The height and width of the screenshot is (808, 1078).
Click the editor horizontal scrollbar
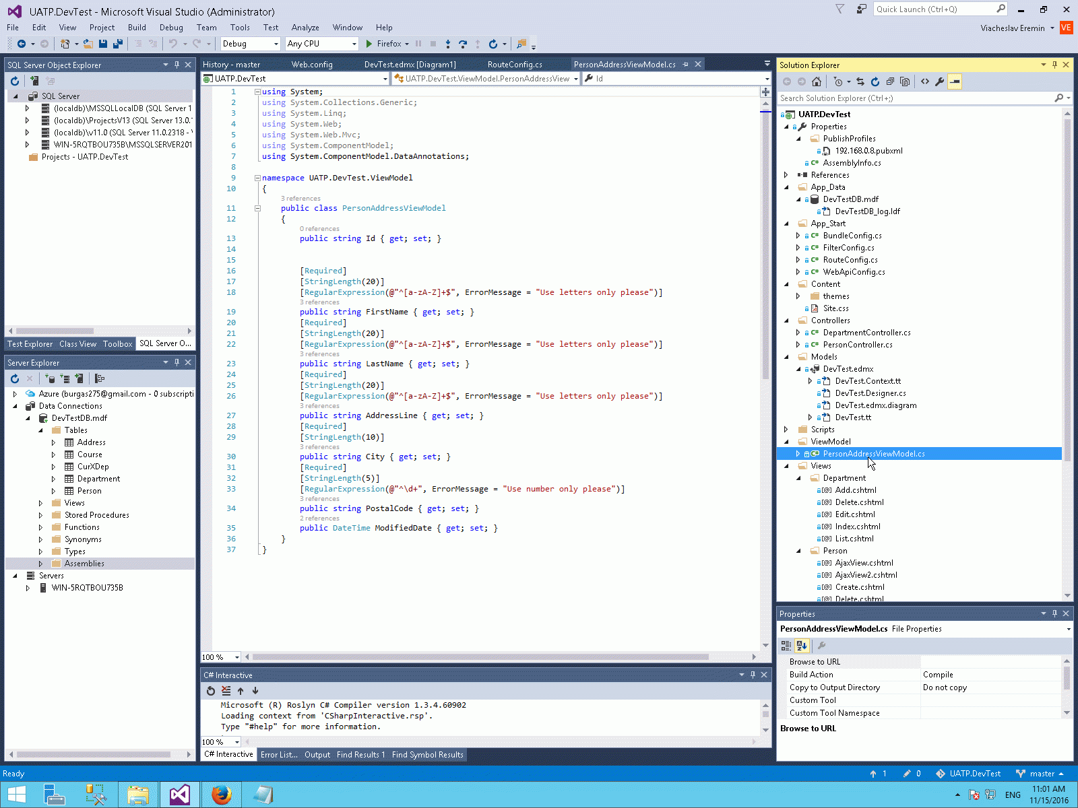pyautogui.click(x=480, y=656)
